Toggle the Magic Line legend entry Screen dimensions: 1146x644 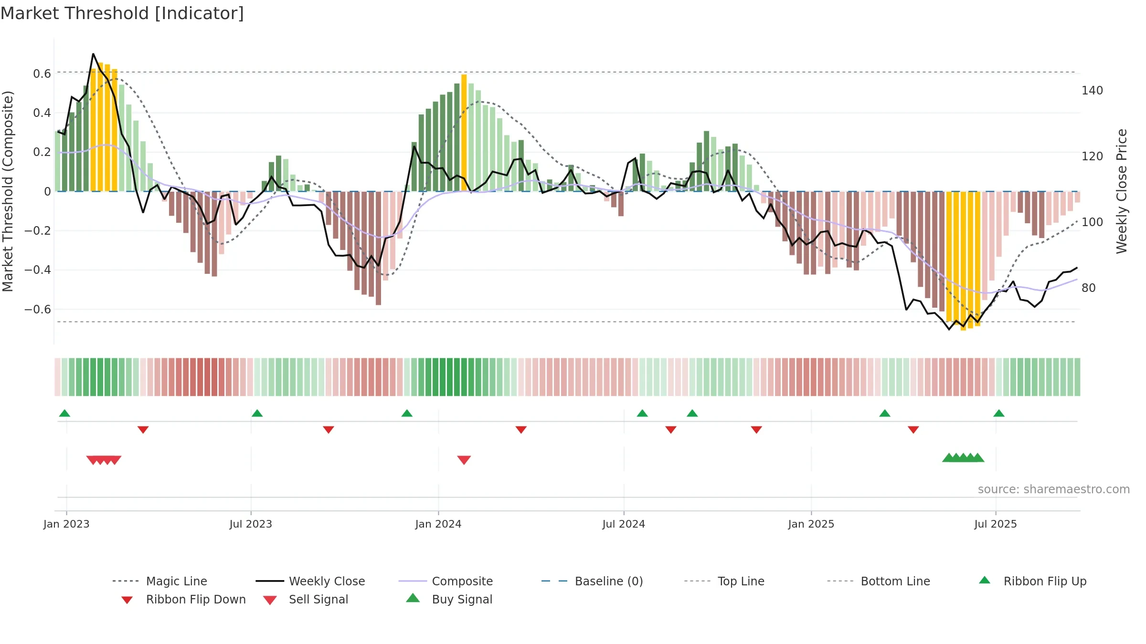pyautogui.click(x=160, y=581)
